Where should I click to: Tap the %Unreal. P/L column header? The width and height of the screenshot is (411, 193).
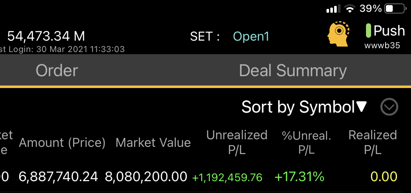tap(306, 142)
